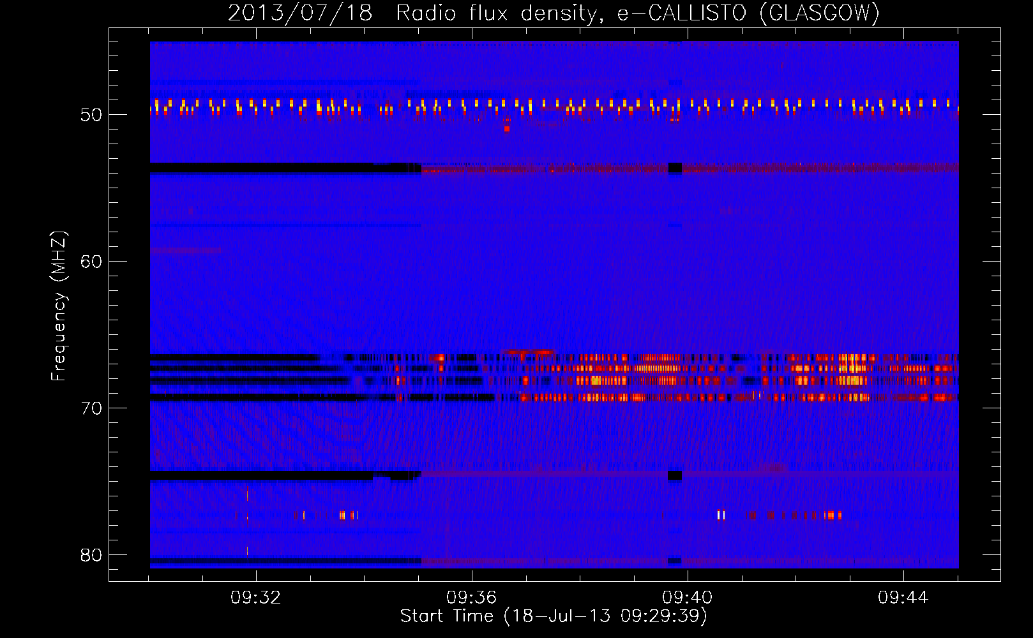Click the Frequency (MHZ) axis label
Image resolution: width=1033 pixels, height=638 pixels.
tap(59, 306)
